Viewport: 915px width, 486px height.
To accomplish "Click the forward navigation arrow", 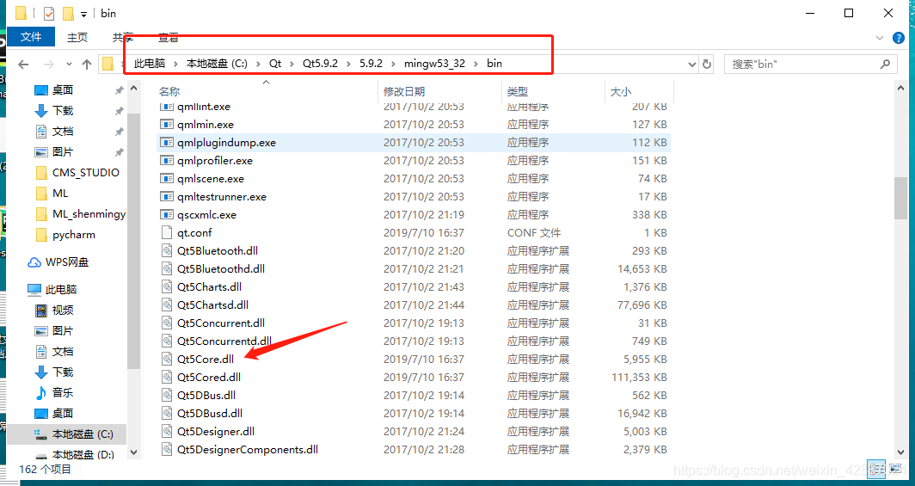I will click(x=49, y=65).
